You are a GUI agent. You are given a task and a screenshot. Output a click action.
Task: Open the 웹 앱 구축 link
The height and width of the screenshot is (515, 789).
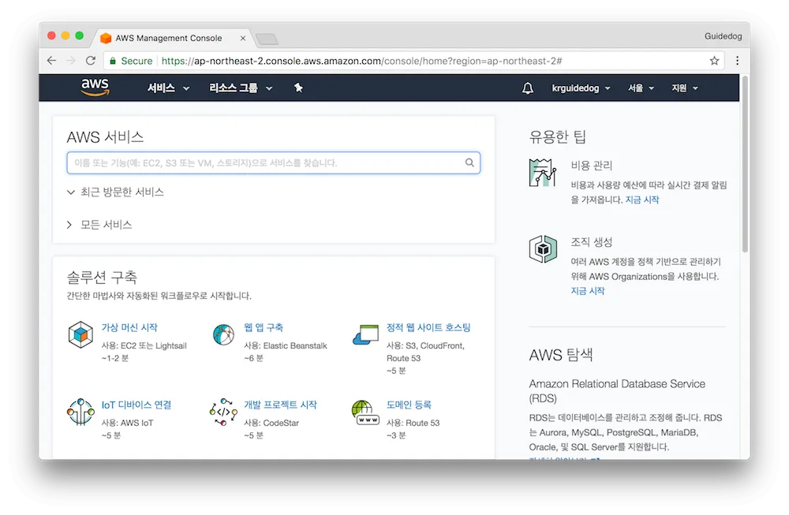264,327
